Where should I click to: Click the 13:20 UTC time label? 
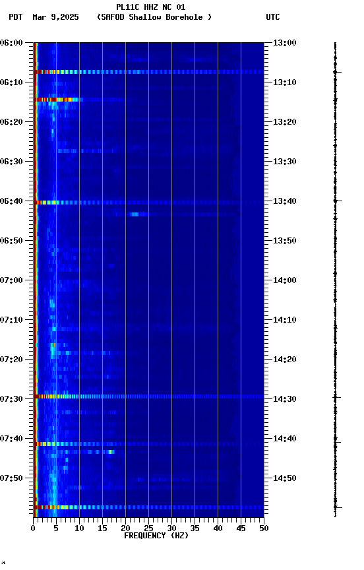[285, 122]
